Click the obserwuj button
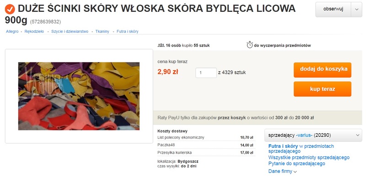 coord(334,9)
